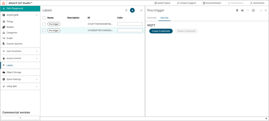Check the second fmu-trigger row checkbox
This screenshot has width=269, height=121.
click(44, 30)
